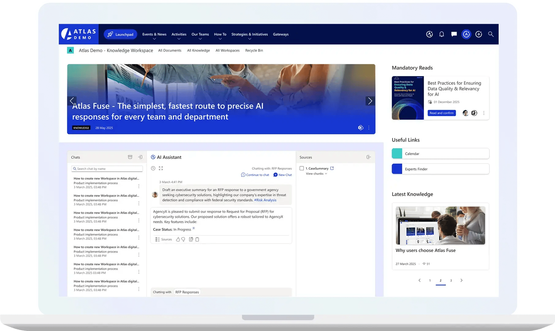Check the CaseSummary checkbox in Sources
Viewport: 555px width, 331px height.
[x=302, y=168]
